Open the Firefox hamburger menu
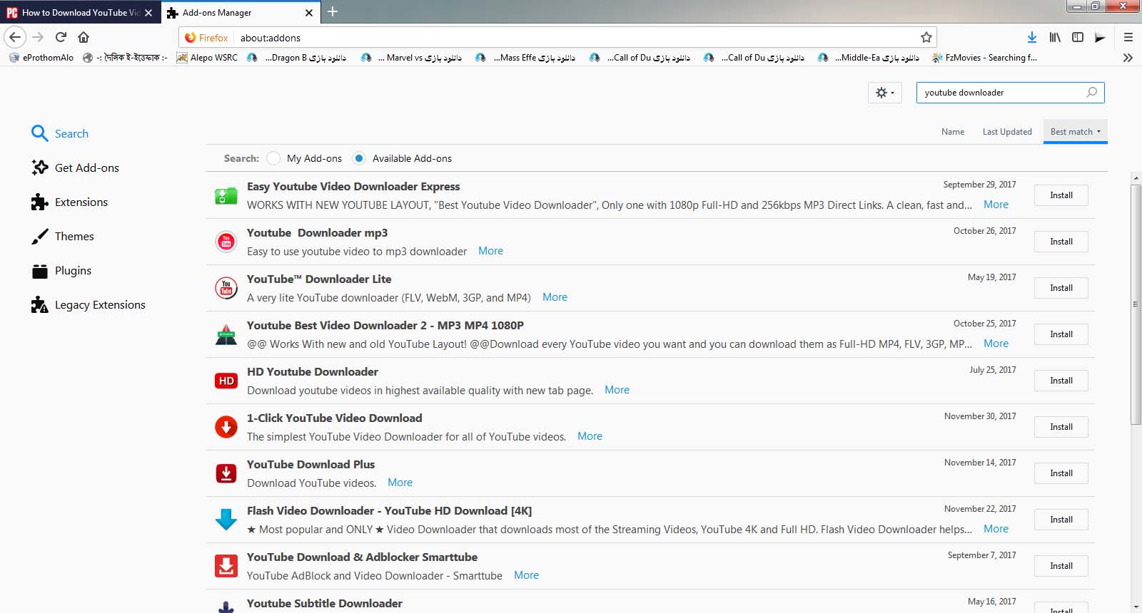Screen dimensions: 1142x613 click(1128, 37)
